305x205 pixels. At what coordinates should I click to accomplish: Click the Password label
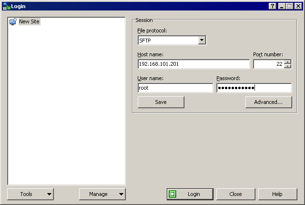pos(228,78)
